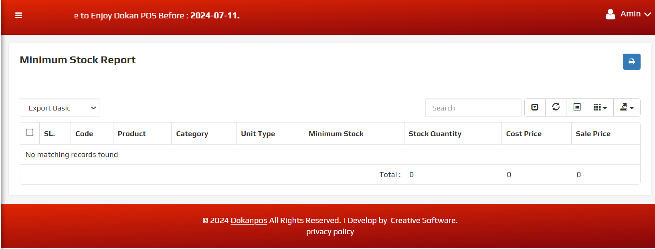Click the refresh table icon
Image resolution: width=655 pixels, height=249 pixels.
[x=556, y=107]
